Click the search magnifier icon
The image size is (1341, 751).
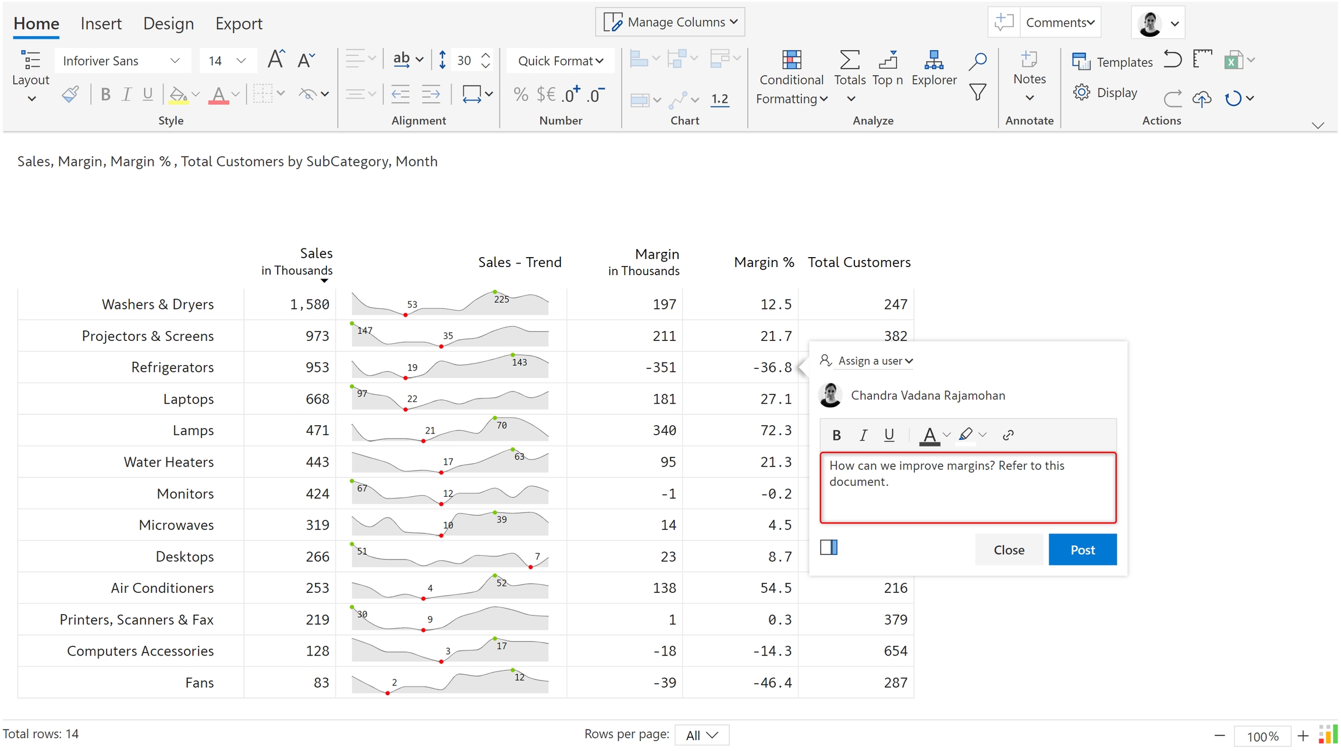978,60
